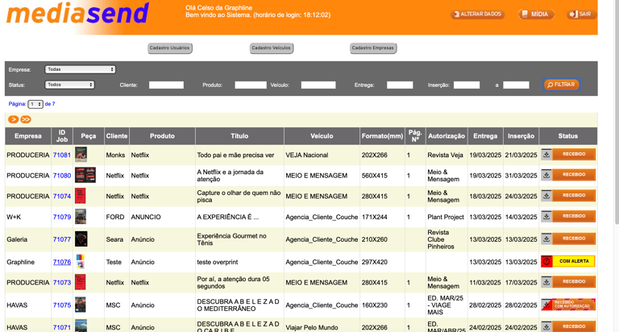Screen dimensions: 619x332
Task: Open thumbnail of job 71075
Action: click(x=80, y=305)
